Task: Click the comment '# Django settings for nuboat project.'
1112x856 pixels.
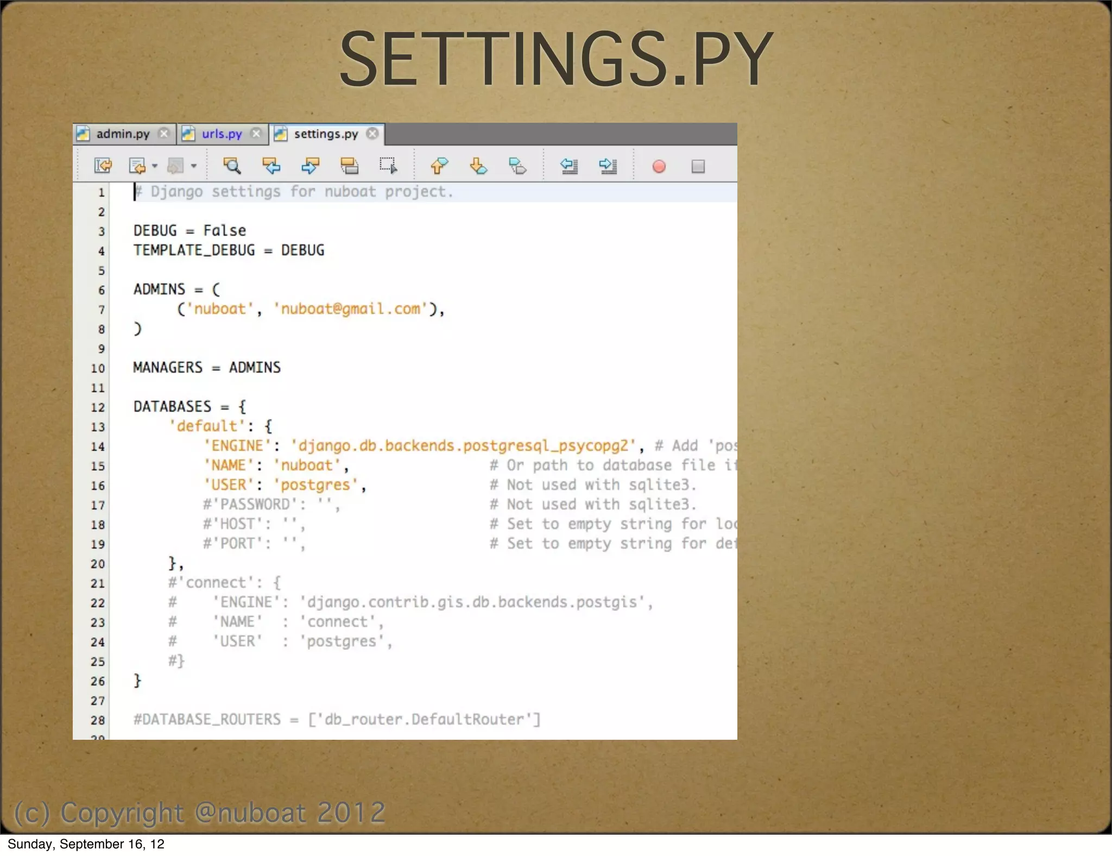Action: click(293, 192)
